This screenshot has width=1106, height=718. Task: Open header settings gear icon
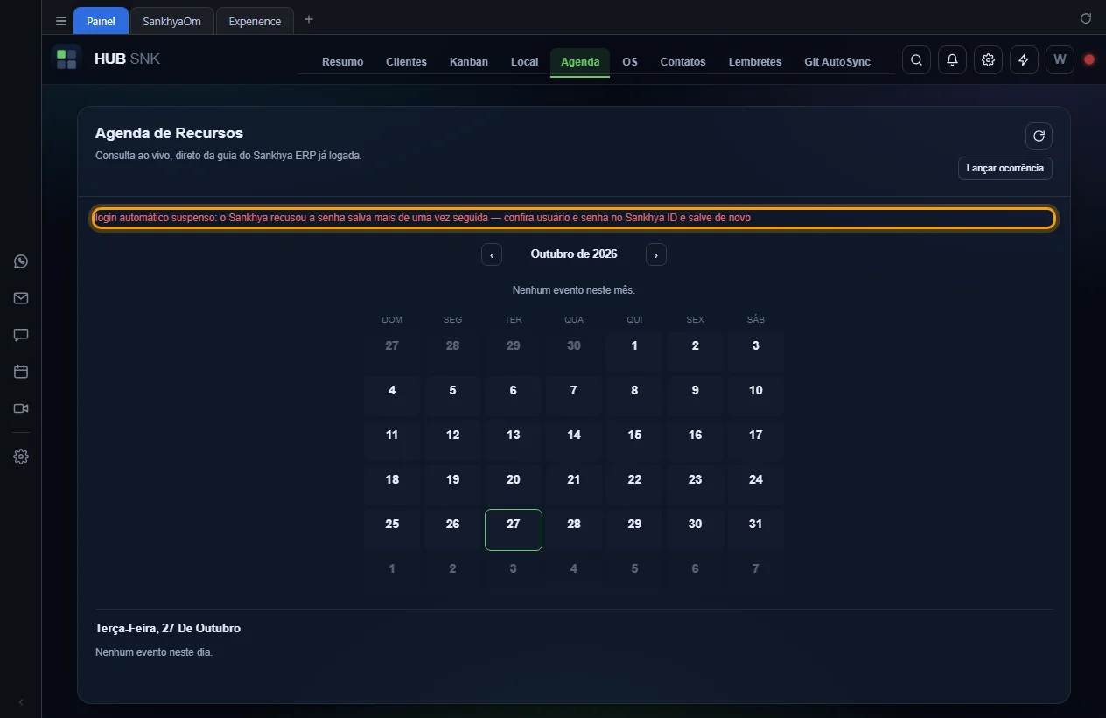click(988, 59)
